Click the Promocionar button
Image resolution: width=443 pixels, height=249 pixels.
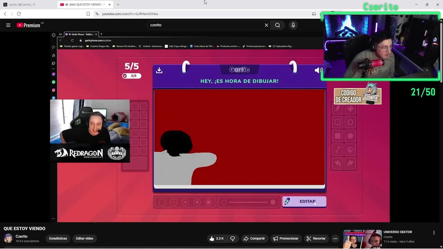286,238
